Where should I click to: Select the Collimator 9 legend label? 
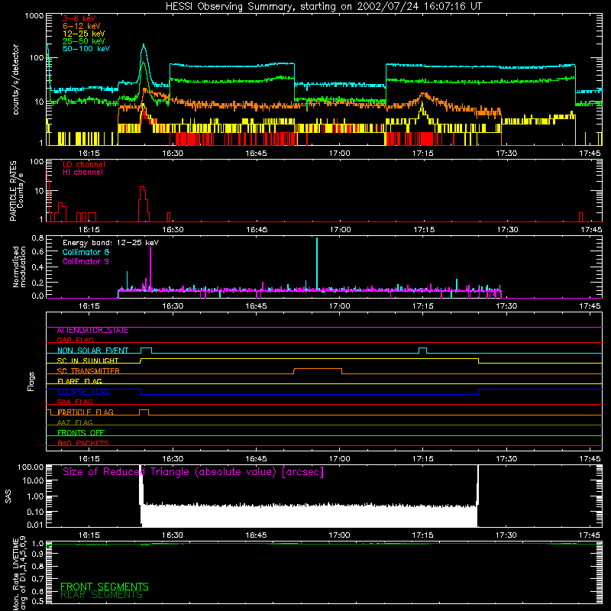coord(86,261)
